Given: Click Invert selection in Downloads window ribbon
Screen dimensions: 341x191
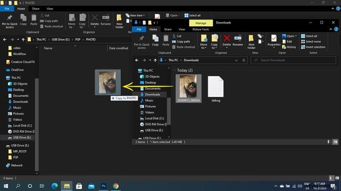Looking at the screenshot, I should [313, 47].
